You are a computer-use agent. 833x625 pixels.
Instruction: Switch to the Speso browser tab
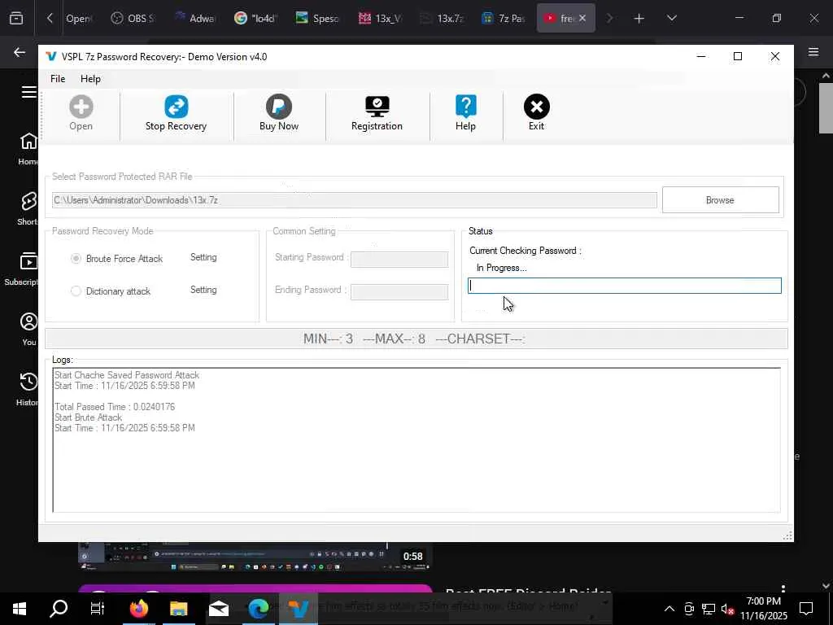click(x=318, y=18)
